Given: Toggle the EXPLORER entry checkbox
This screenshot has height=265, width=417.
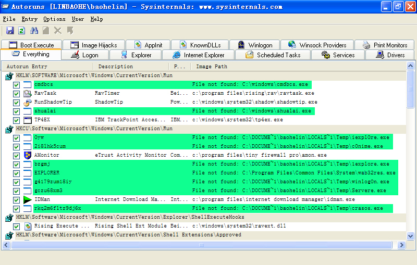Looking at the screenshot, I should [17, 173].
